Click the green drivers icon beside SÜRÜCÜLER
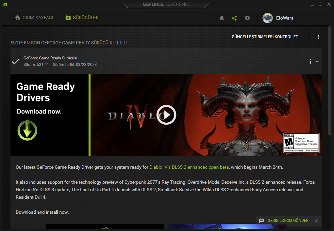Image resolution: width=334 pixels, height=231 pixels. point(68,18)
